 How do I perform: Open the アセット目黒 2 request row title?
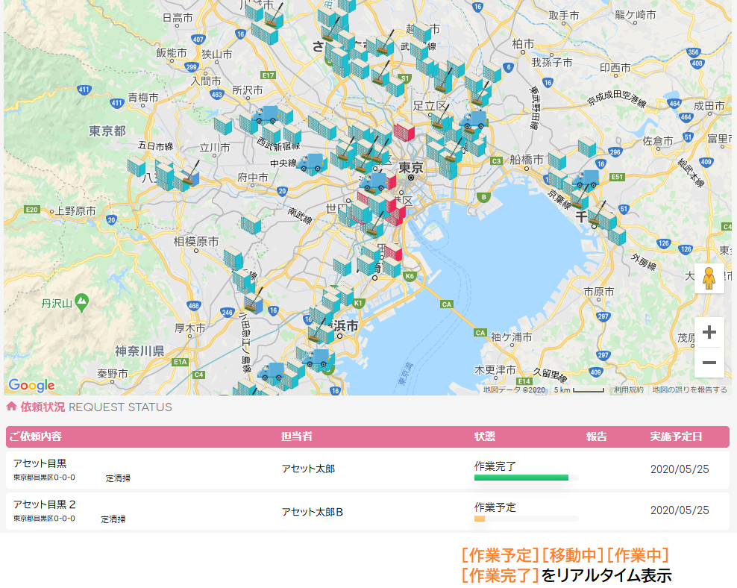point(45,504)
